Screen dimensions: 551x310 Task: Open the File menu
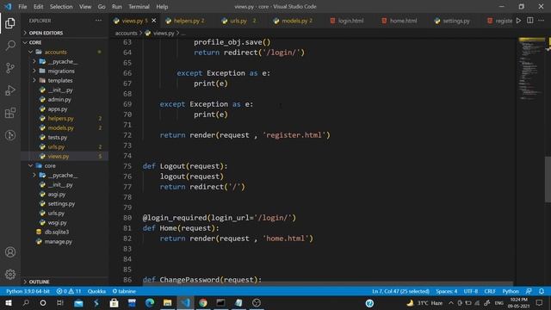(x=22, y=7)
